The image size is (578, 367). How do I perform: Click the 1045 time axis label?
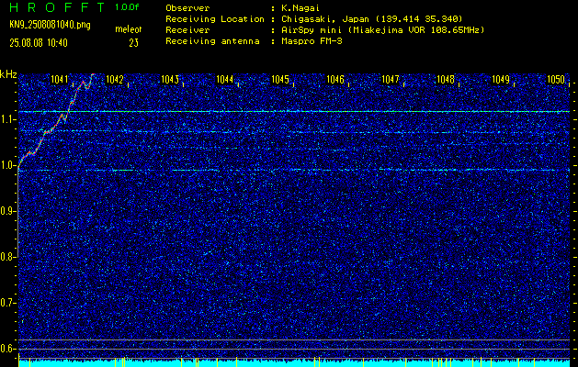[280, 79]
